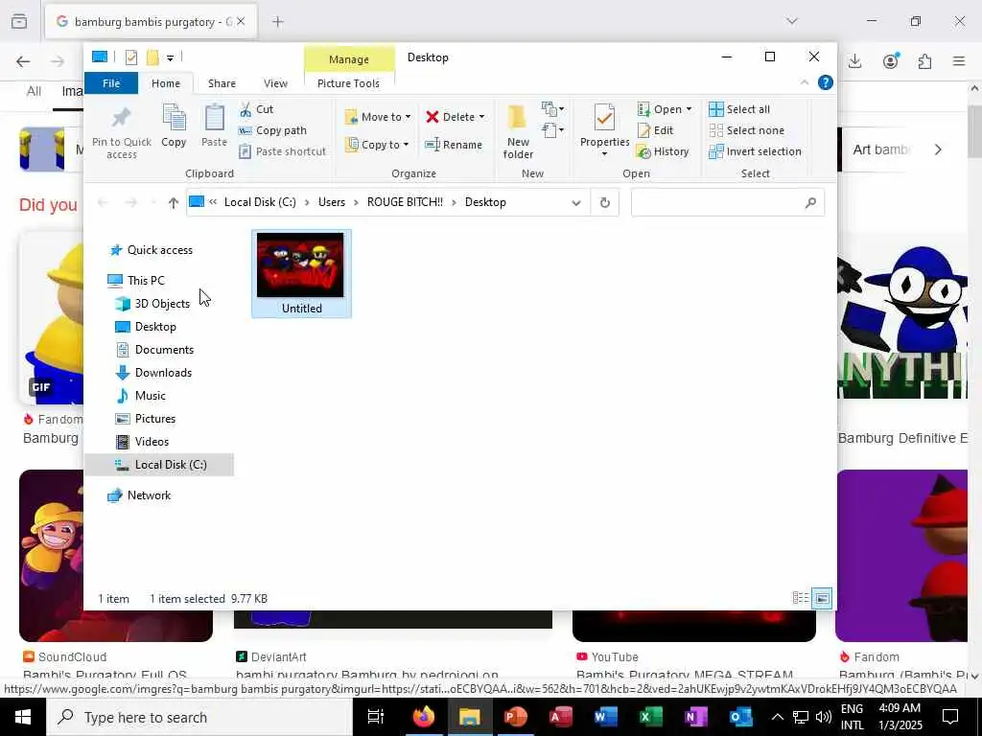Show file History
982x736 pixels.
(x=663, y=151)
